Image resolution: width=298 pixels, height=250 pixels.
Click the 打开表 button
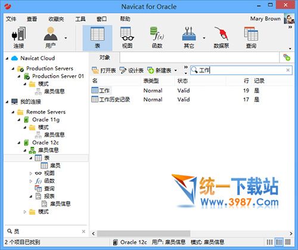104,70
